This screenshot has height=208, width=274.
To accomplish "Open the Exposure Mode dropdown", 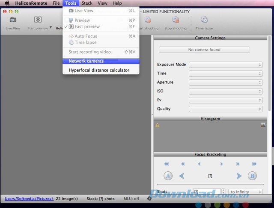I will (x=226, y=64).
